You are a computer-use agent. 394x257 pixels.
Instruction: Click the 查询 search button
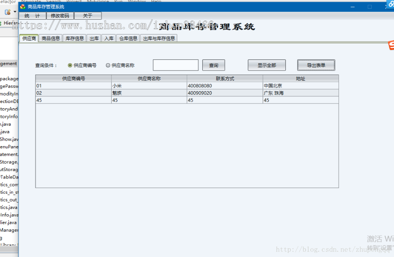[x=213, y=65]
